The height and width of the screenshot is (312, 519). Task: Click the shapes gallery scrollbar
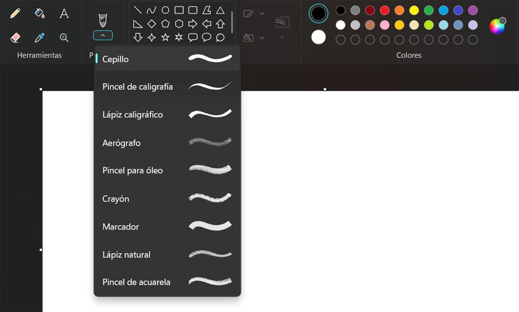[x=232, y=22]
